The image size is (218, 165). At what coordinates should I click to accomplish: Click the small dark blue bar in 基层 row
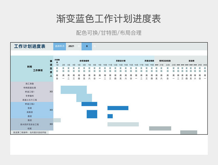[x=110, y=116]
